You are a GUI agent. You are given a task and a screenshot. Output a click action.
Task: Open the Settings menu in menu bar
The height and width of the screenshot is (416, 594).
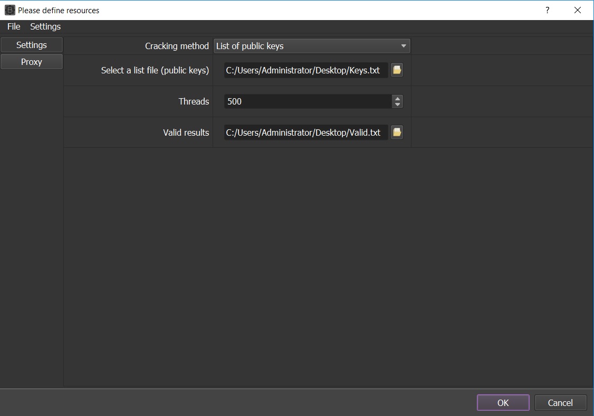45,26
